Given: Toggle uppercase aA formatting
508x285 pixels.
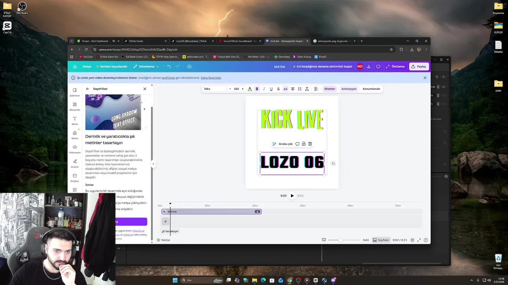Looking at the screenshot, I should click(x=285, y=89).
